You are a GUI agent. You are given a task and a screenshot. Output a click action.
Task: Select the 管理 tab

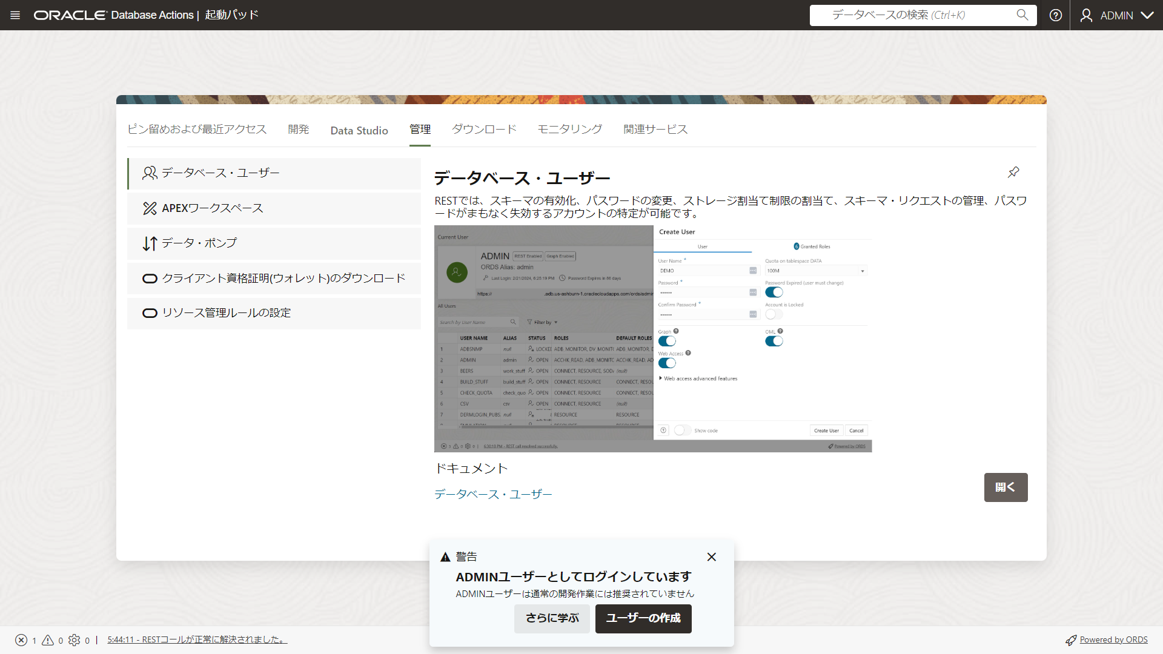pos(420,130)
